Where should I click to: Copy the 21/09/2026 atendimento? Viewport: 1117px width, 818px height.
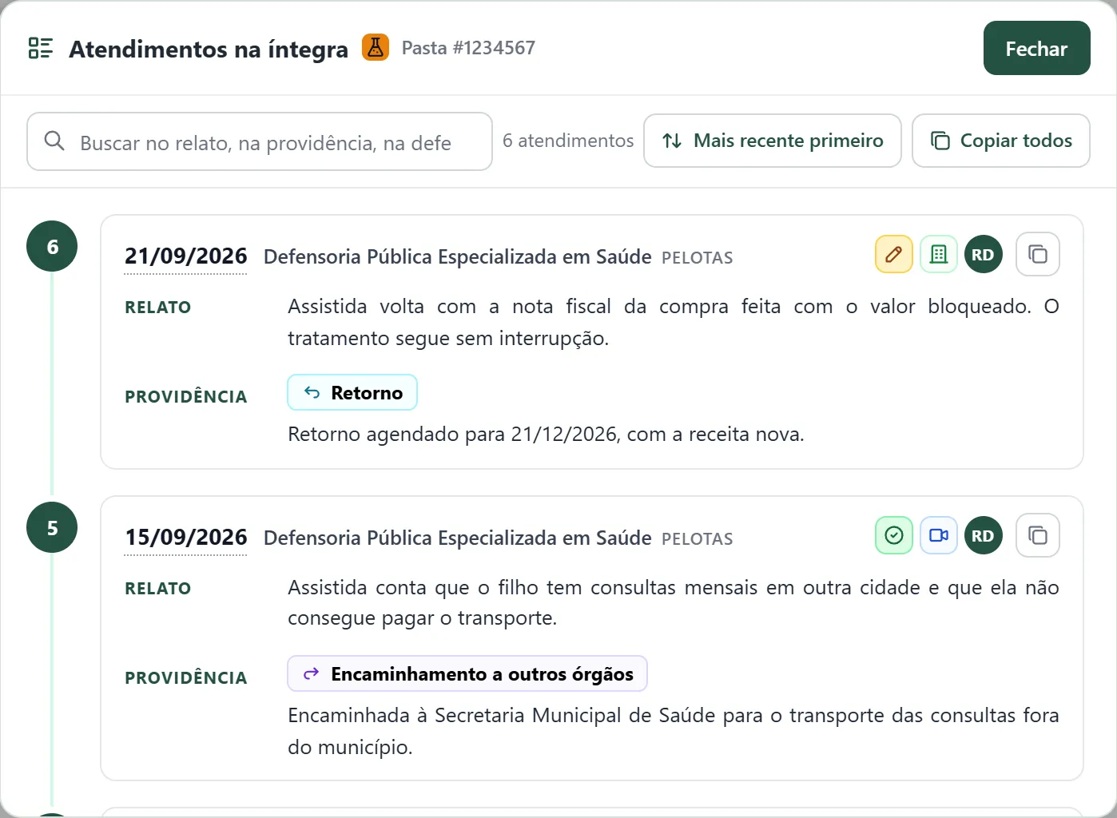(1038, 254)
